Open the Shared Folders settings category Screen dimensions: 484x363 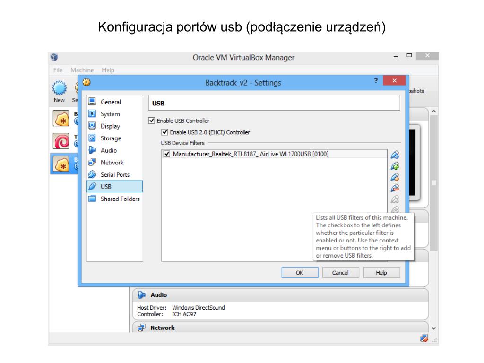coord(114,199)
